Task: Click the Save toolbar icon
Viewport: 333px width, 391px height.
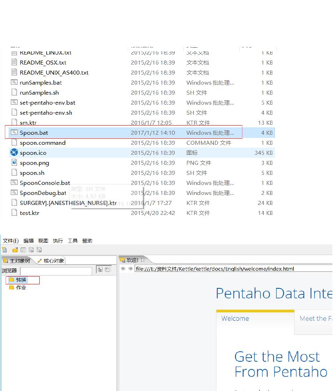Action: point(31,249)
